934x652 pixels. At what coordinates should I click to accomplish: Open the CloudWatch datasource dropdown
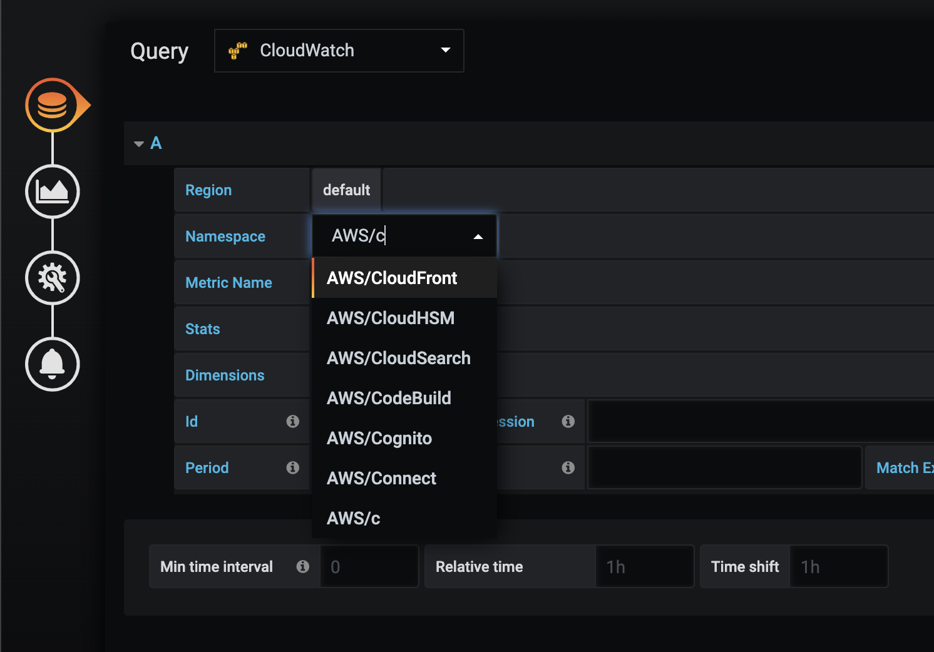(x=445, y=50)
